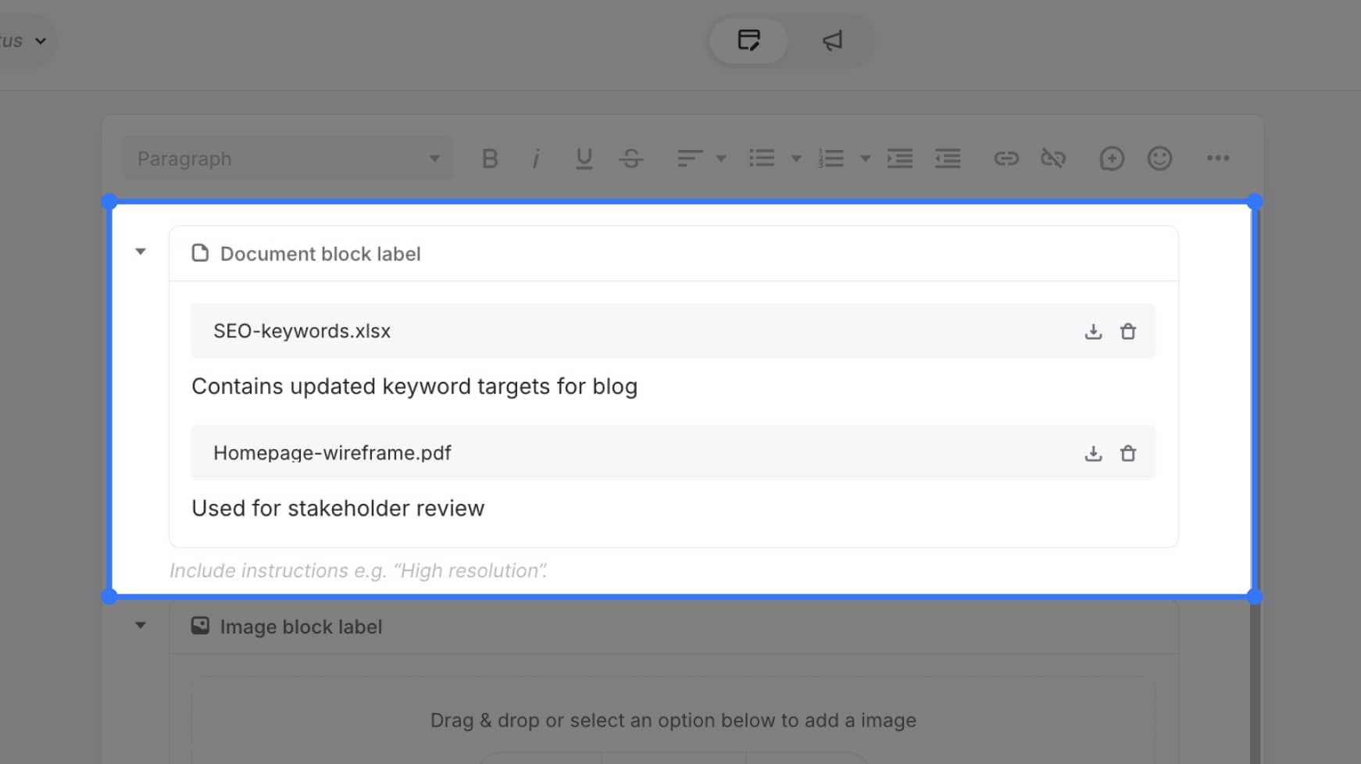This screenshot has width=1361, height=764.
Task: Delete the Homepage-wireframe.pdf file
Action: [1128, 453]
